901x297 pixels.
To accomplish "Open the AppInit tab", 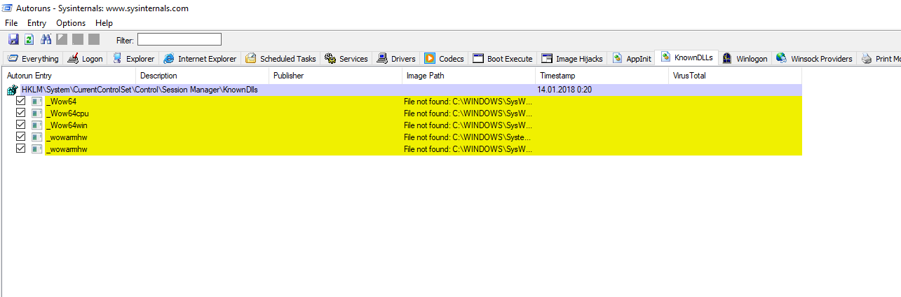I will pos(632,59).
